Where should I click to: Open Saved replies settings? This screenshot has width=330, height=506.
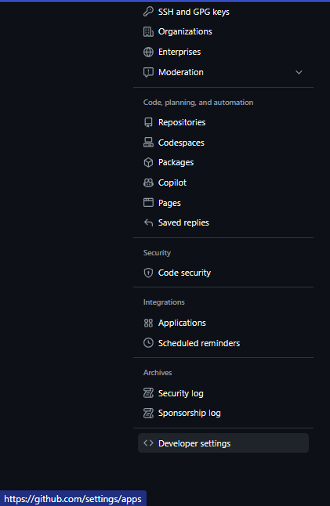tap(223, 222)
